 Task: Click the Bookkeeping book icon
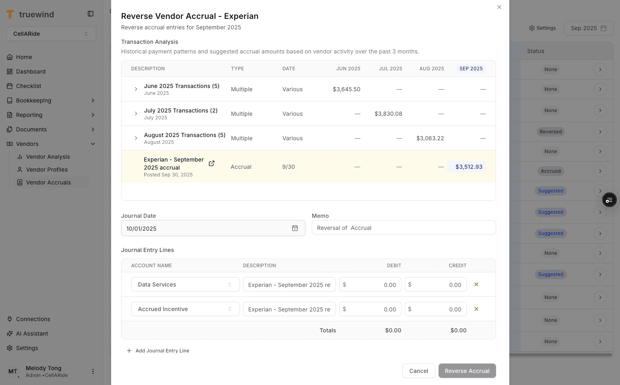pos(10,100)
